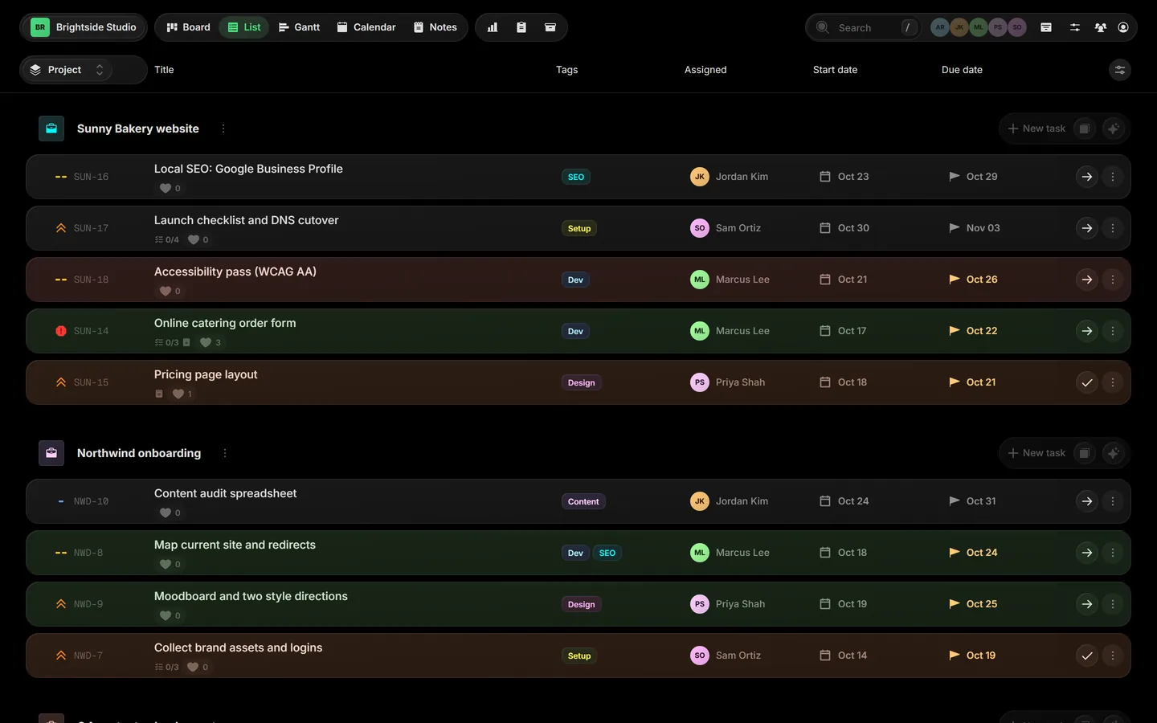Filter by SO avatar in top bar
Image resolution: width=1157 pixels, height=723 pixels.
1017,27
